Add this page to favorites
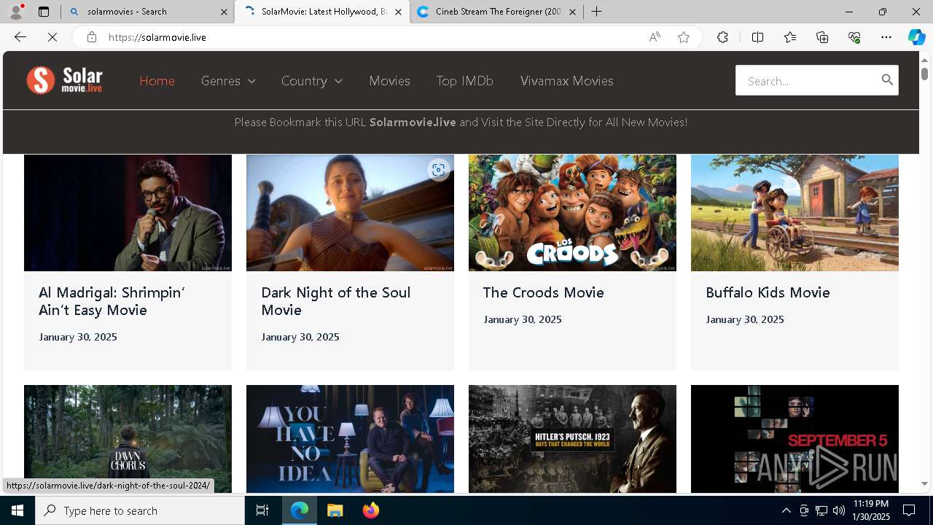The width and height of the screenshot is (933, 525). 684,37
